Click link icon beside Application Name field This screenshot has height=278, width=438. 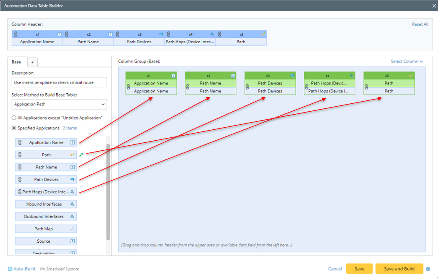point(20,142)
